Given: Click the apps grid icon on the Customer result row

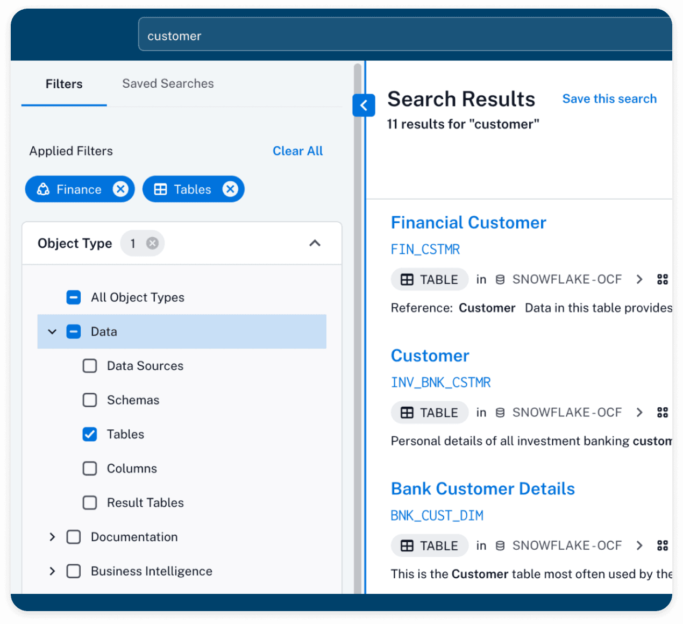Looking at the screenshot, I should click(x=663, y=412).
